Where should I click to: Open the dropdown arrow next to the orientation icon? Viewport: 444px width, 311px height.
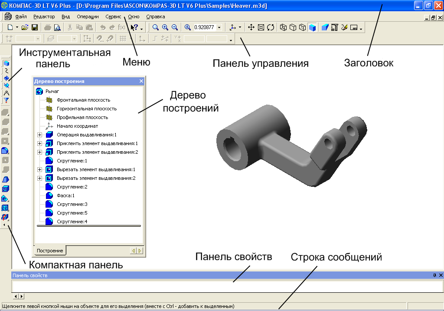click(x=240, y=27)
